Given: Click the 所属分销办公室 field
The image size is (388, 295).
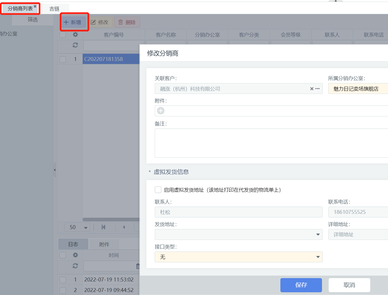Looking at the screenshot, I should click(x=358, y=89).
